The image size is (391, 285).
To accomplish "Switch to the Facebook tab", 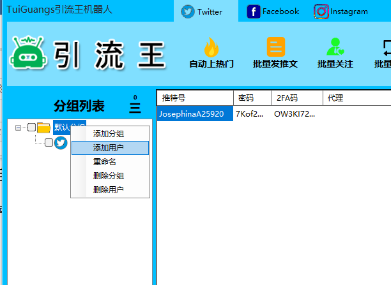I will point(273,11).
